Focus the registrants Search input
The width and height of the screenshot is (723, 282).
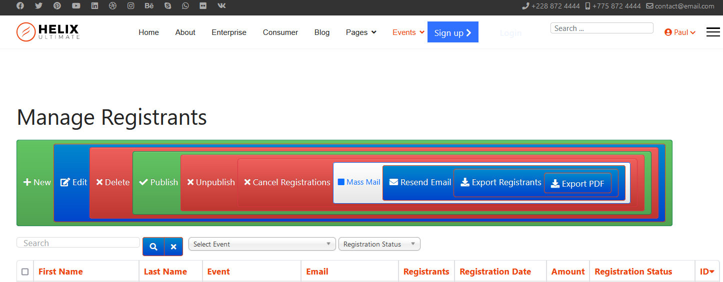78,243
